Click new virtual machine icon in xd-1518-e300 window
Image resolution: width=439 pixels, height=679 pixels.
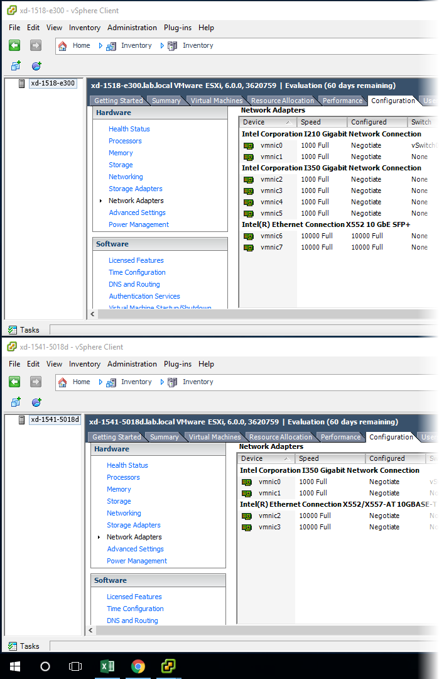click(16, 66)
